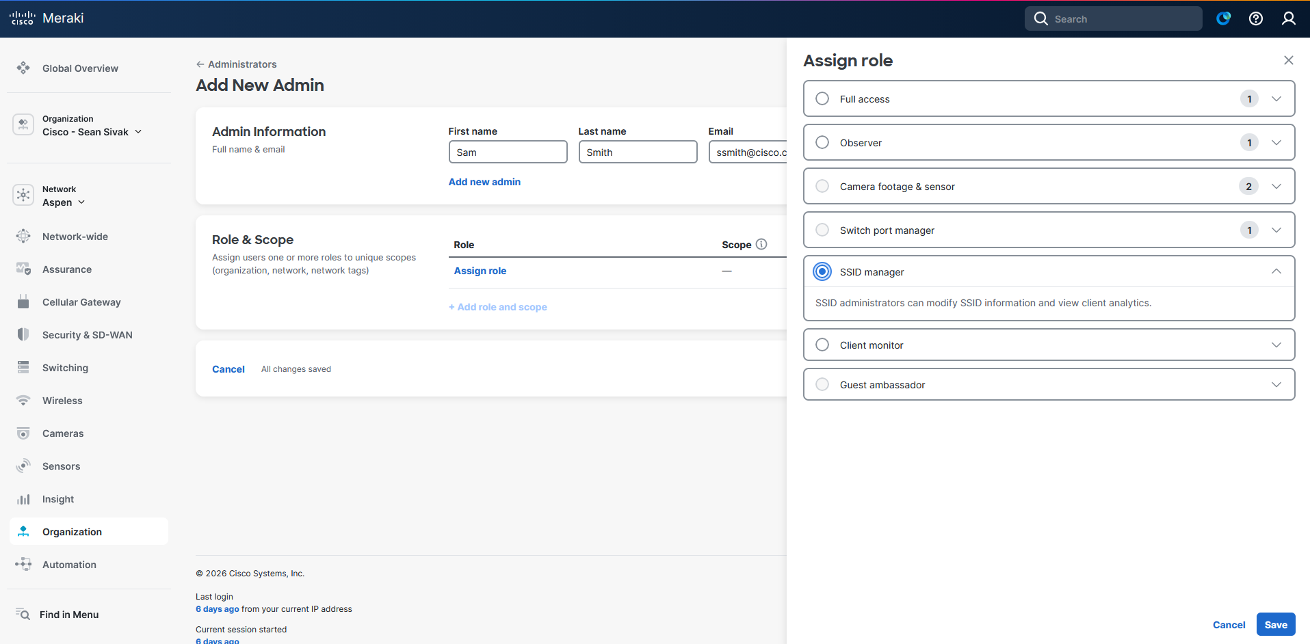The image size is (1310, 644).
Task: Open Global Overview from the sidebar
Action: (x=80, y=68)
